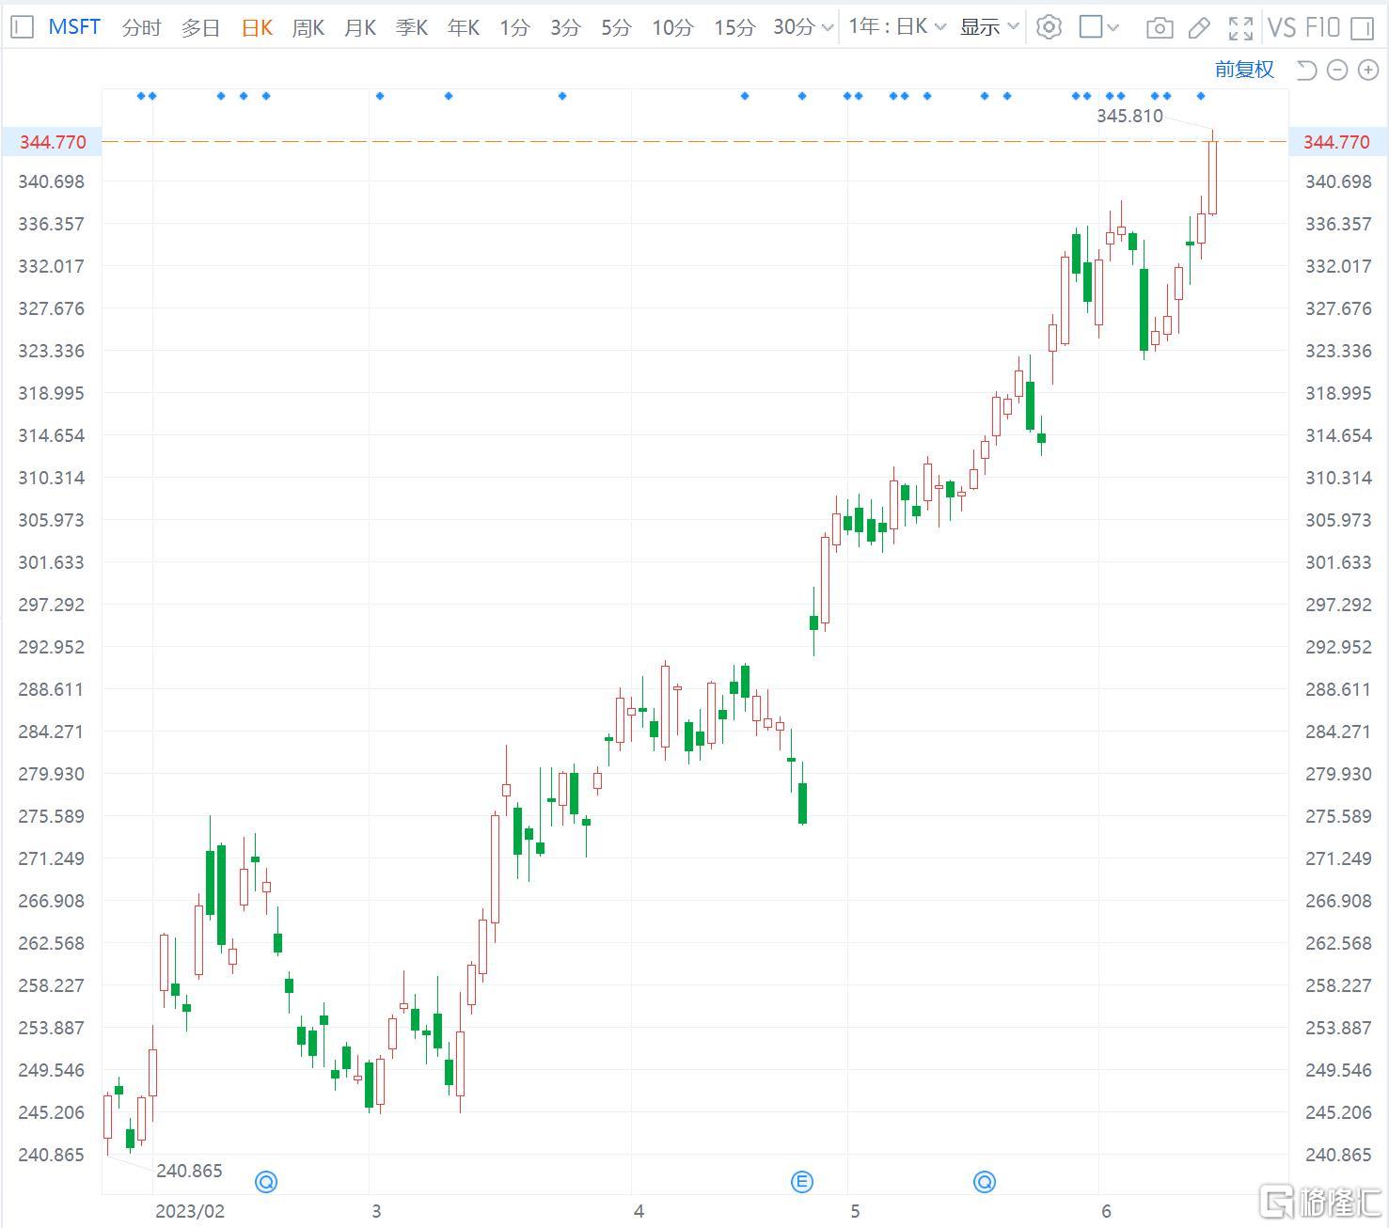Switch to 5分 five-minute chart
The image size is (1389, 1228).
click(616, 28)
